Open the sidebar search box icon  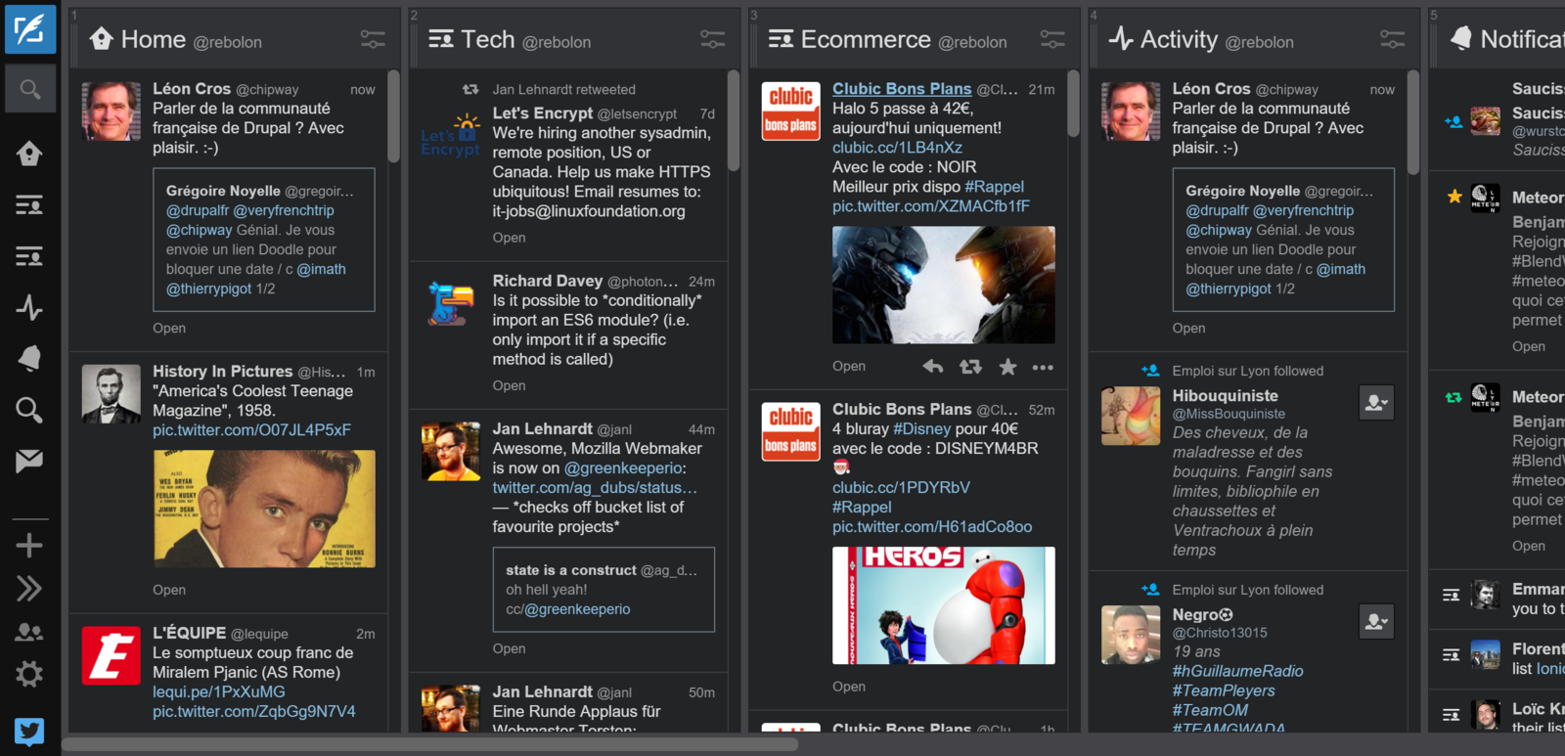(29, 90)
